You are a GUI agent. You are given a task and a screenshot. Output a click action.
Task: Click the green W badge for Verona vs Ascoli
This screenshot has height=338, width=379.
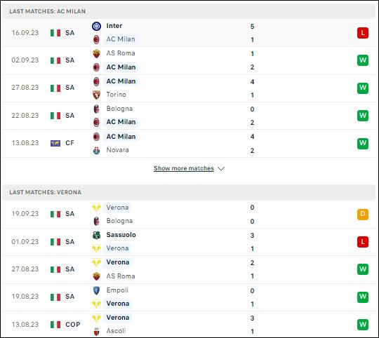click(x=363, y=325)
